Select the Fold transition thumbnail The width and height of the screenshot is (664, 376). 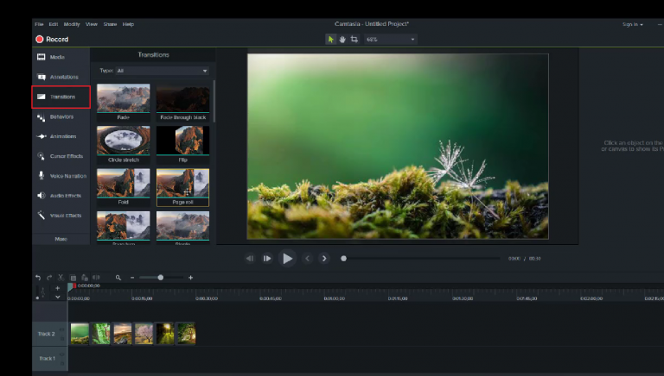pyautogui.click(x=124, y=187)
